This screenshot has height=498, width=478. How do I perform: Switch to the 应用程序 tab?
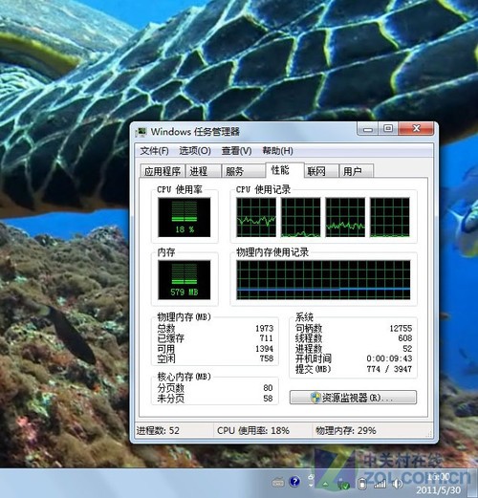(163, 171)
